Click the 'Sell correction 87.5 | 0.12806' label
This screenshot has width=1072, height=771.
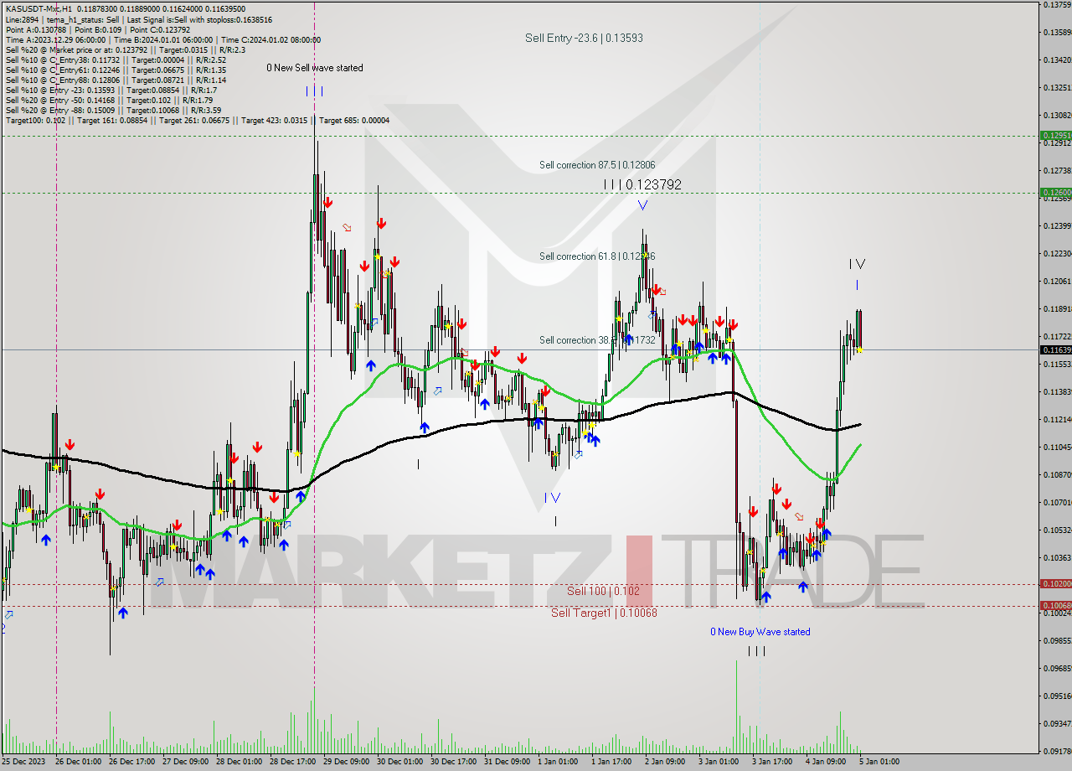tap(597, 165)
